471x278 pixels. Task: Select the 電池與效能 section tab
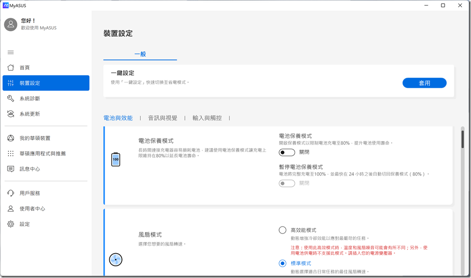click(118, 118)
